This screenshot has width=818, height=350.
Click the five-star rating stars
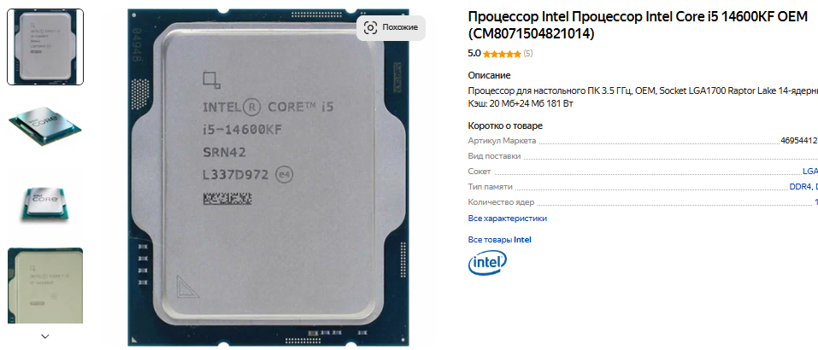point(502,54)
